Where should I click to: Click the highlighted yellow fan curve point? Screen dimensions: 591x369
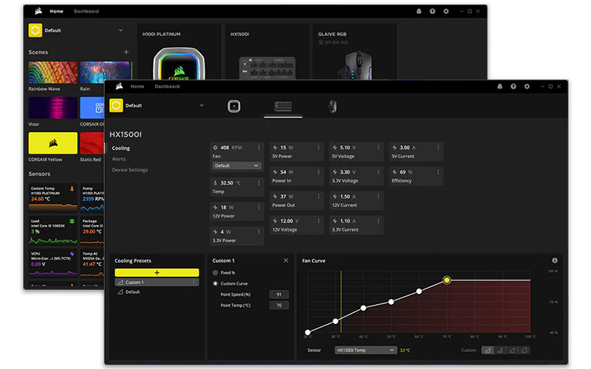pyautogui.click(x=447, y=280)
